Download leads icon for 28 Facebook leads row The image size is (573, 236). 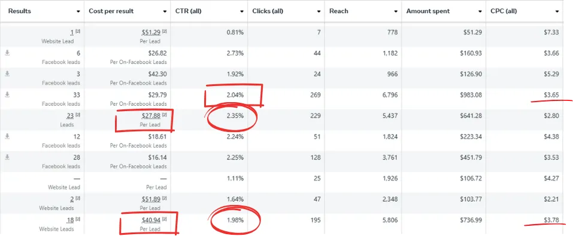[7, 157]
